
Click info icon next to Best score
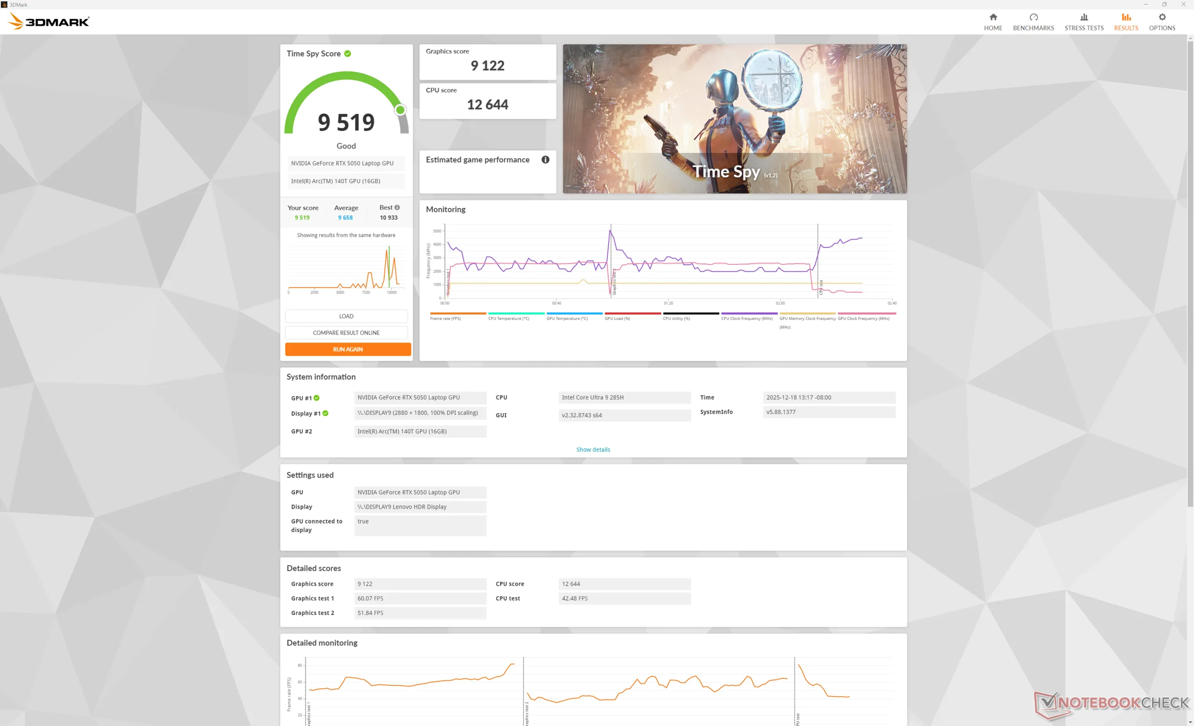[397, 208]
